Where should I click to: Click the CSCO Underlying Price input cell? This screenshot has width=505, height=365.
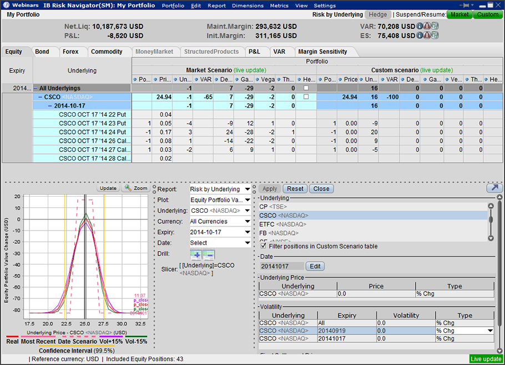(376, 294)
